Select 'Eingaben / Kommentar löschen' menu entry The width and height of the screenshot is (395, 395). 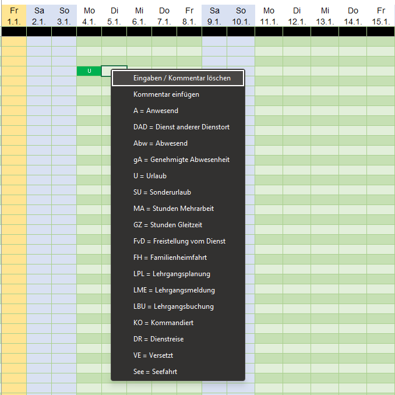pos(178,78)
